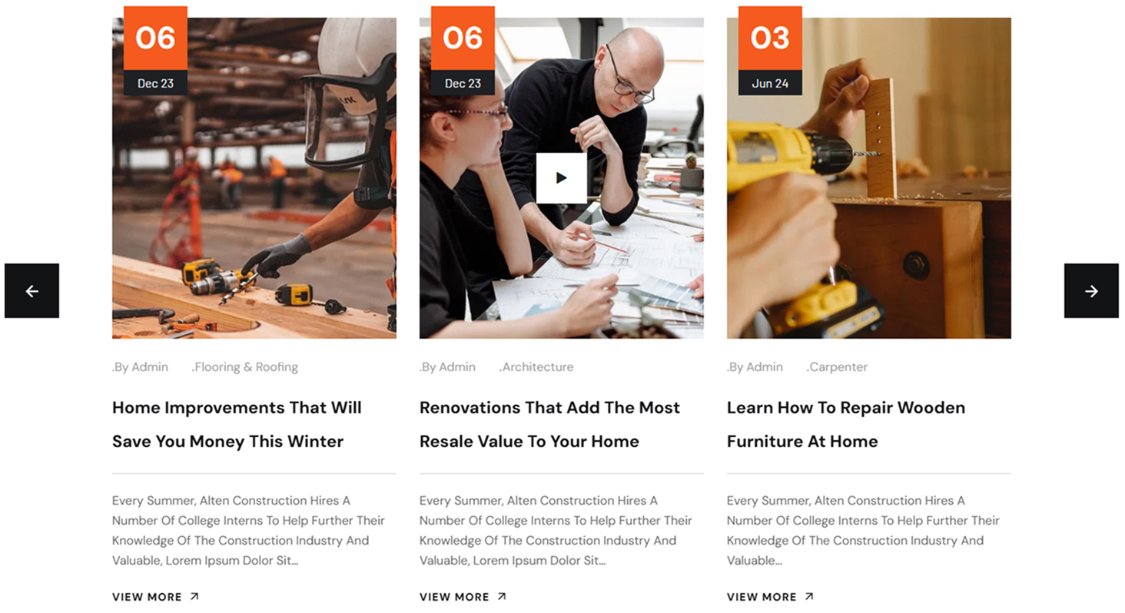Open View More for Wooden Furniture post
This screenshot has height=613, width=1125.
click(x=762, y=597)
